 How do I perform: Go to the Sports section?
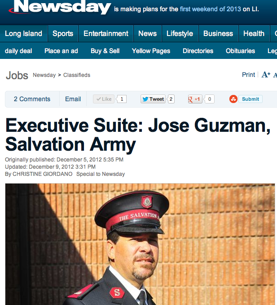(63, 33)
